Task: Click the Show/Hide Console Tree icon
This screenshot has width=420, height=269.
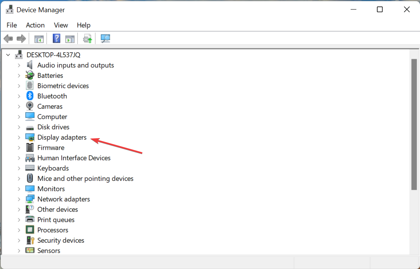Action: [38, 38]
